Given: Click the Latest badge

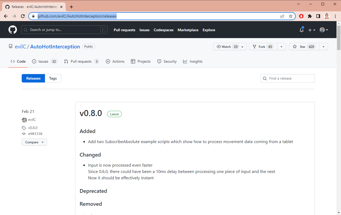Looking at the screenshot, I should point(114,114).
